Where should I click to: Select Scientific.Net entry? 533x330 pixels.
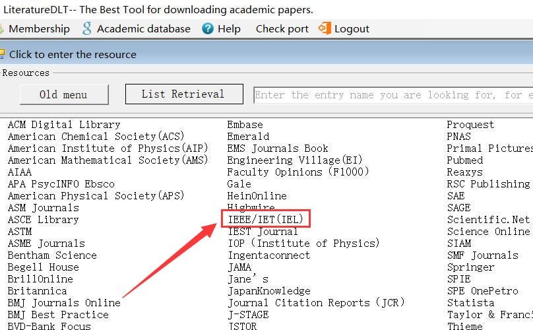click(488, 220)
